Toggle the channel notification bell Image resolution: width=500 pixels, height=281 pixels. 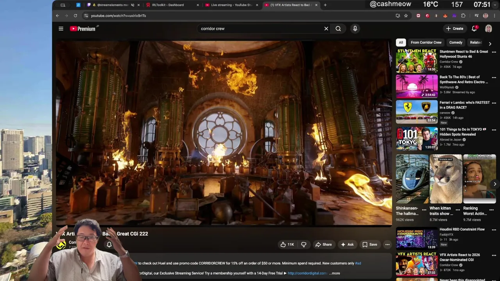(x=109, y=245)
